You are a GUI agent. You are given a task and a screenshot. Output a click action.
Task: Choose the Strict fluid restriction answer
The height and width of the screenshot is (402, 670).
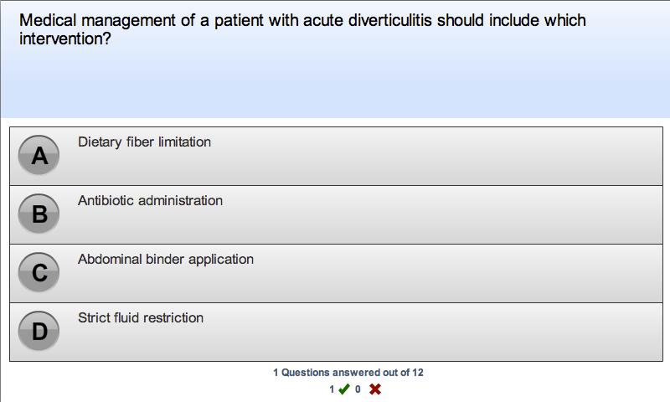[140, 318]
